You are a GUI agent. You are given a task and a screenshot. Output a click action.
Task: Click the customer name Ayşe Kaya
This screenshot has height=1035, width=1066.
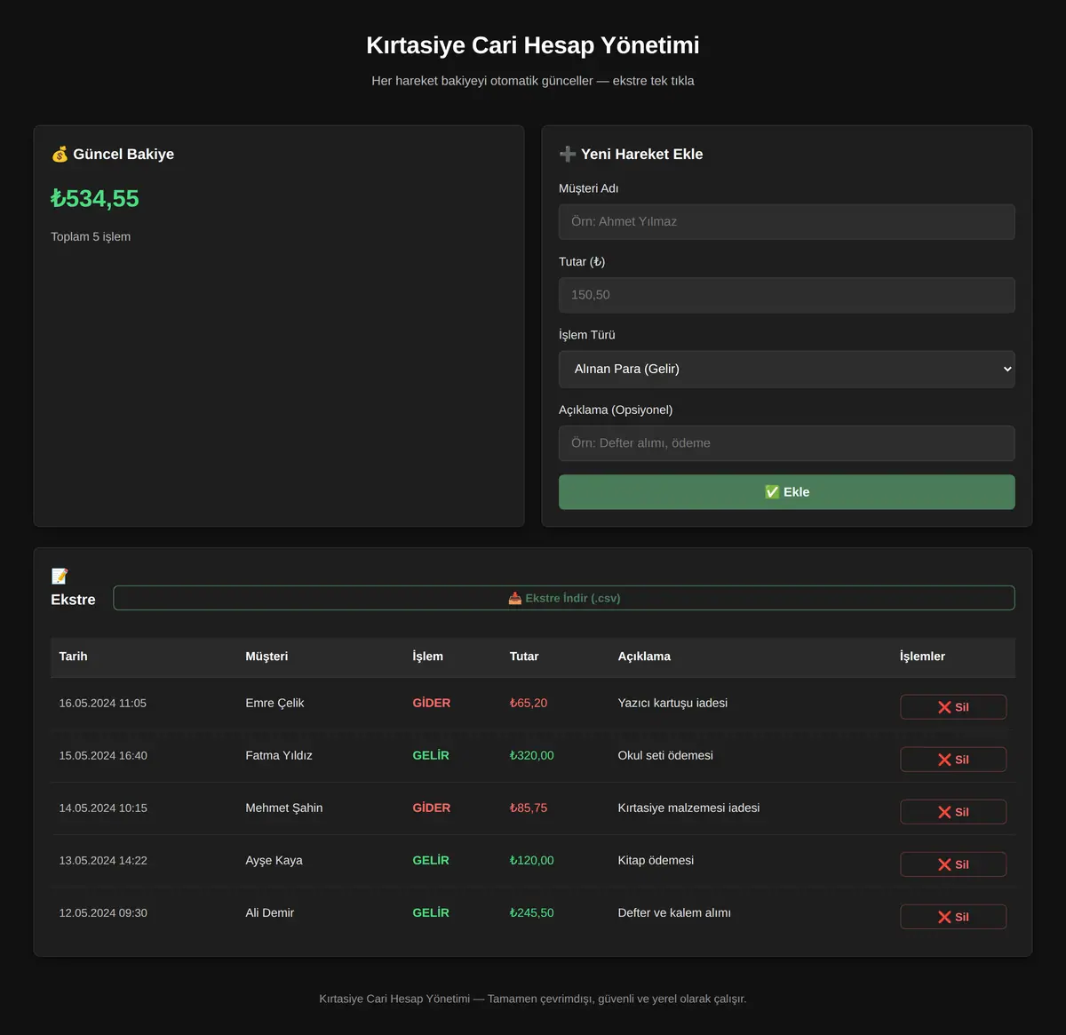[274, 861]
